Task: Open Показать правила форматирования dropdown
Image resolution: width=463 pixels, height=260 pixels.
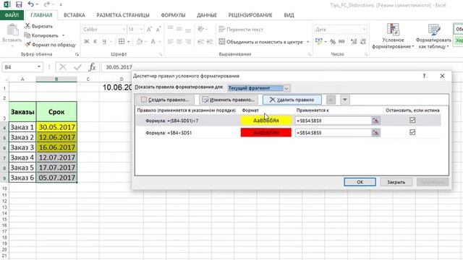Action: [x=286, y=88]
